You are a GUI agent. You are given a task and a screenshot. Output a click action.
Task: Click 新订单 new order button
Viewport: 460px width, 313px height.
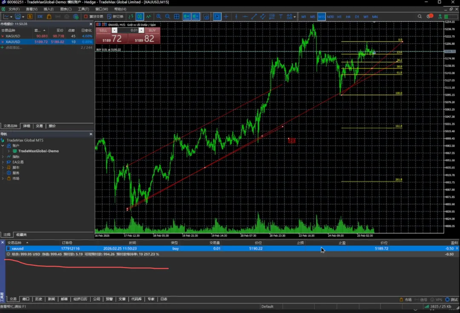115,17
